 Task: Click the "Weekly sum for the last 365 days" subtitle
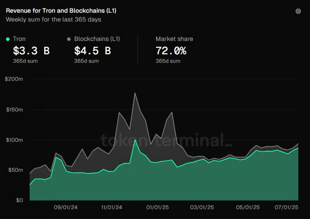[x=53, y=19]
